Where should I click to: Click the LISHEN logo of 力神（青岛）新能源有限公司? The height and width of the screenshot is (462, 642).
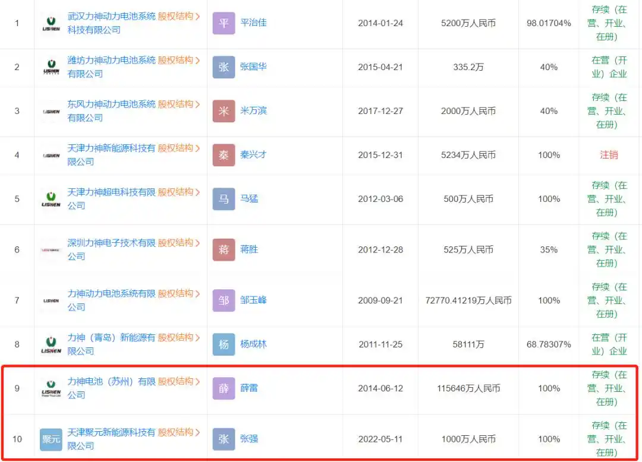50,344
